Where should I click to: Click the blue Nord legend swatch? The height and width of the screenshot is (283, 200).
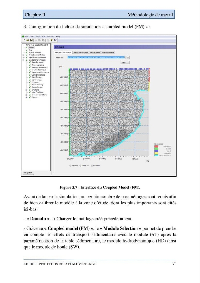click(156, 151)
